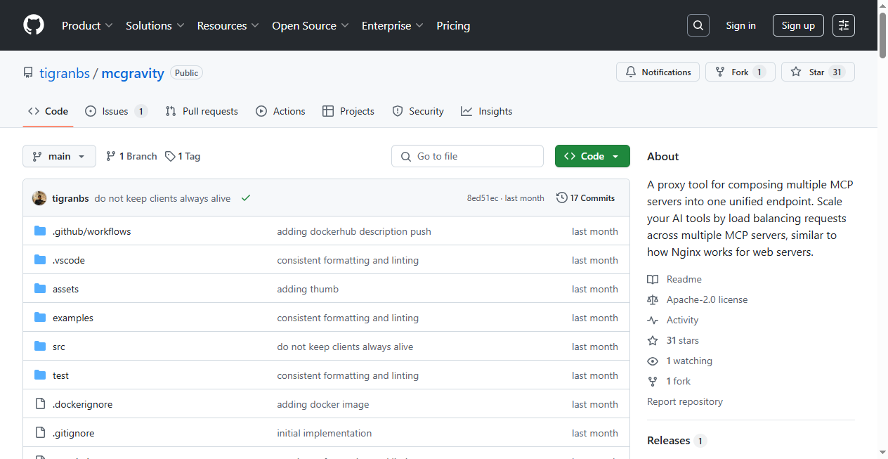Click the file icon for .dockerignore

[x=40, y=404]
